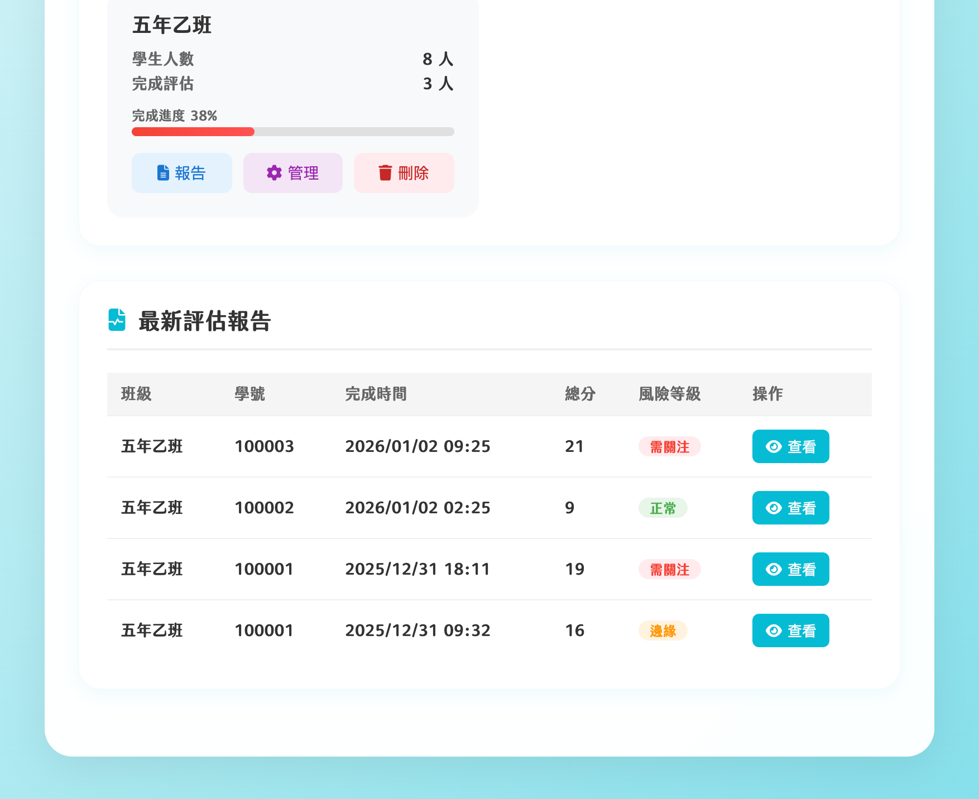This screenshot has height=799, width=979.
Task: Click the eye icon on the 2025/12/31 18:11 row
Action: tap(773, 569)
